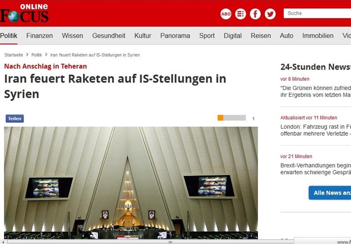Click the Teilen share button

[14, 119]
